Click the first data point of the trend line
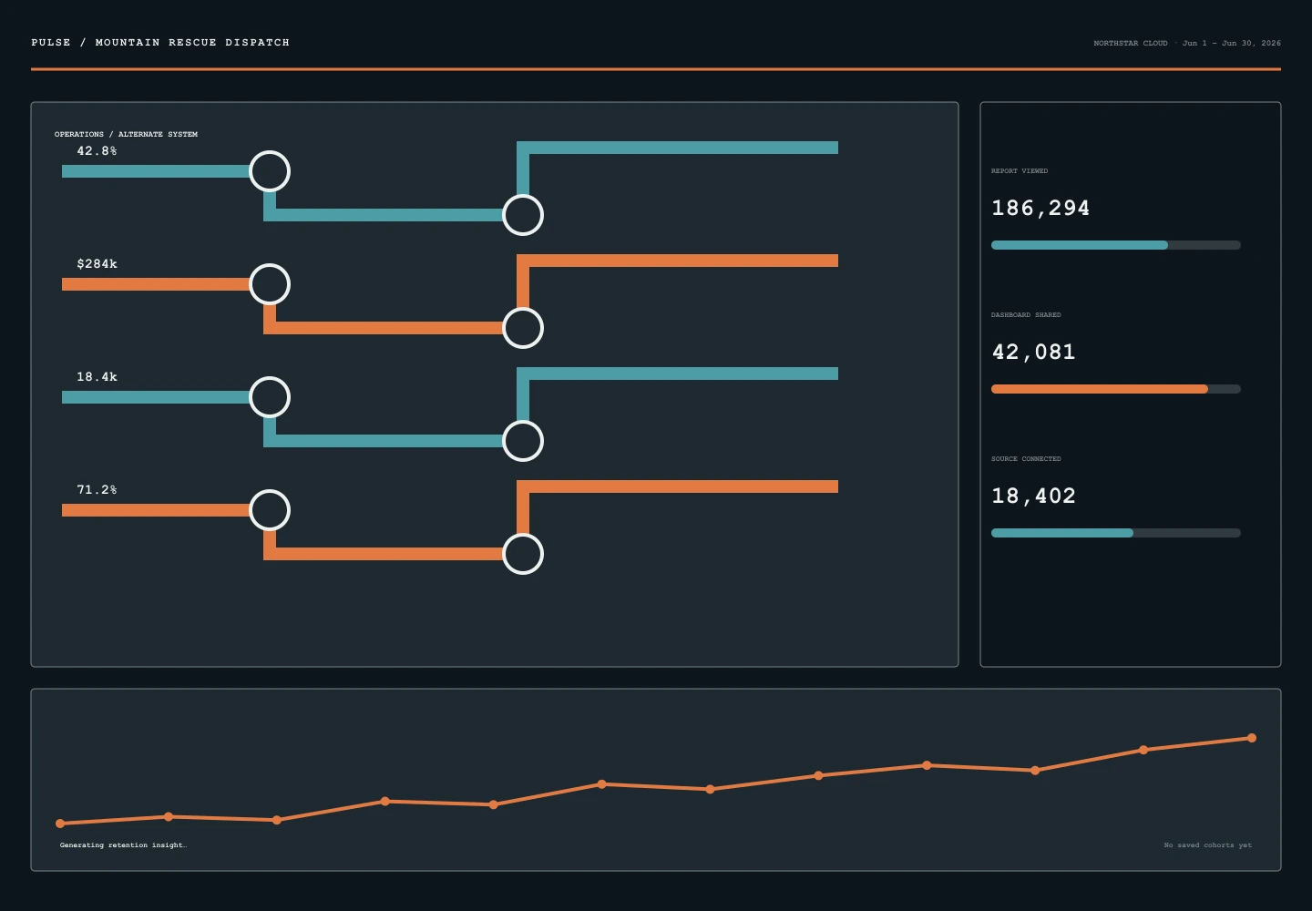1312x911 pixels. click(60, 824)
